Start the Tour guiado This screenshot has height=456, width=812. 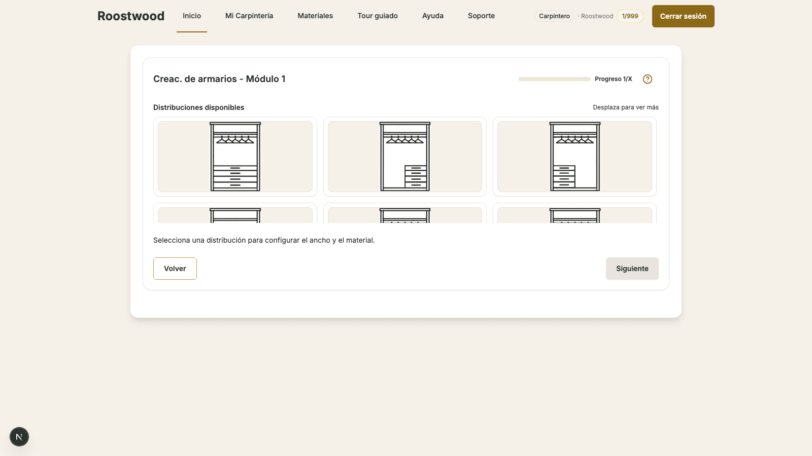[x=378, y=16]
